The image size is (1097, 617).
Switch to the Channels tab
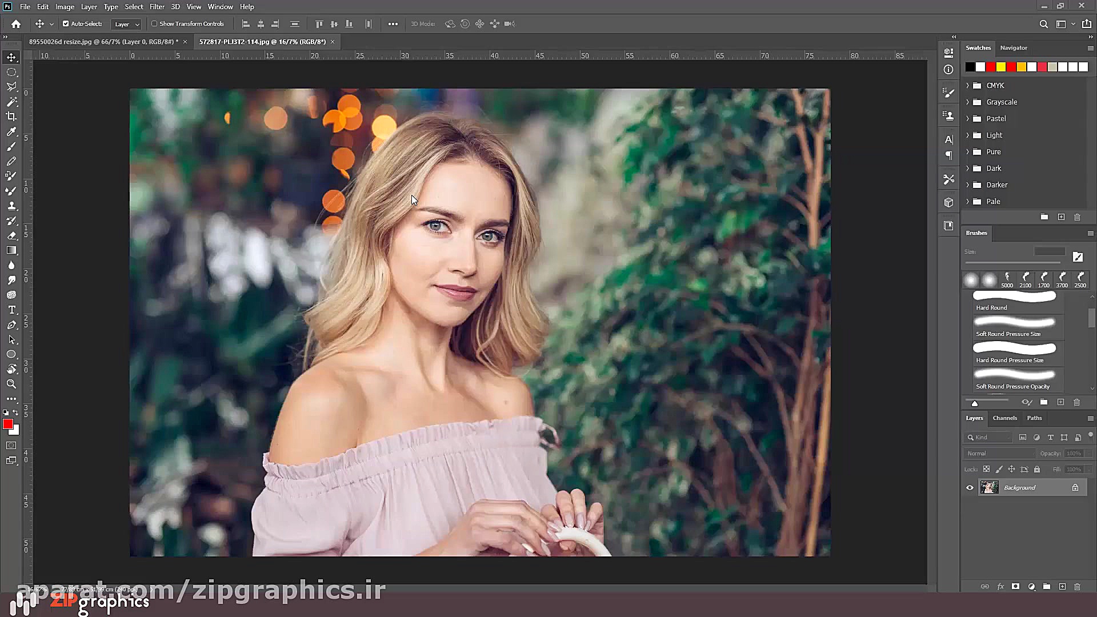tap(1004, 418)
